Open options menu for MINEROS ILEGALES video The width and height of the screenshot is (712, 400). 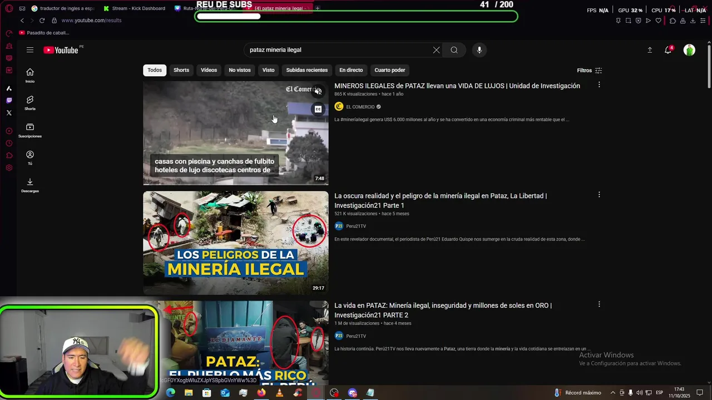click(599, 85)
